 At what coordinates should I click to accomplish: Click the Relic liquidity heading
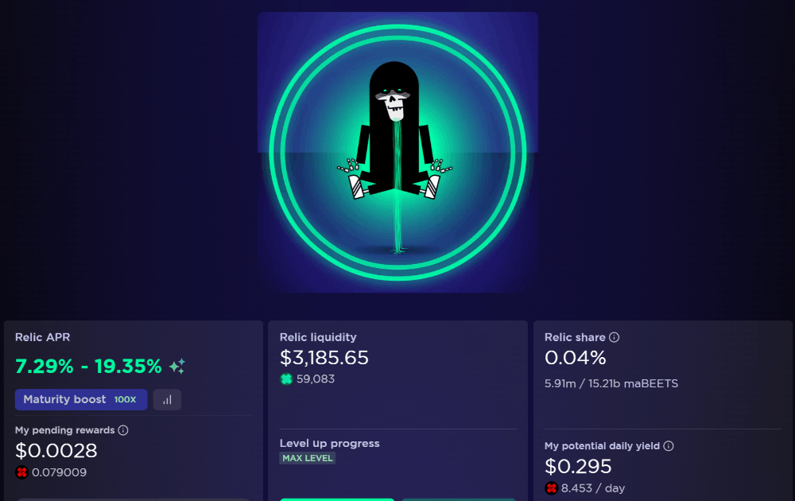point(318,337)
